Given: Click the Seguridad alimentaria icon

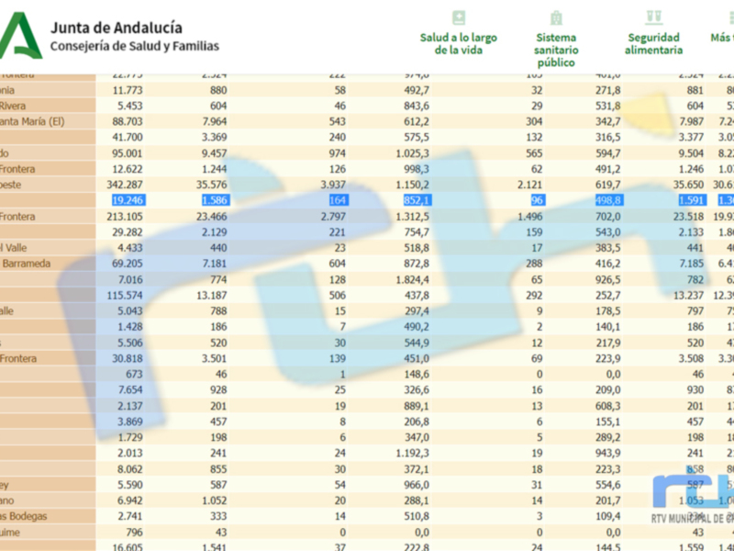Looking at the screenshot, I should [653, 17].
